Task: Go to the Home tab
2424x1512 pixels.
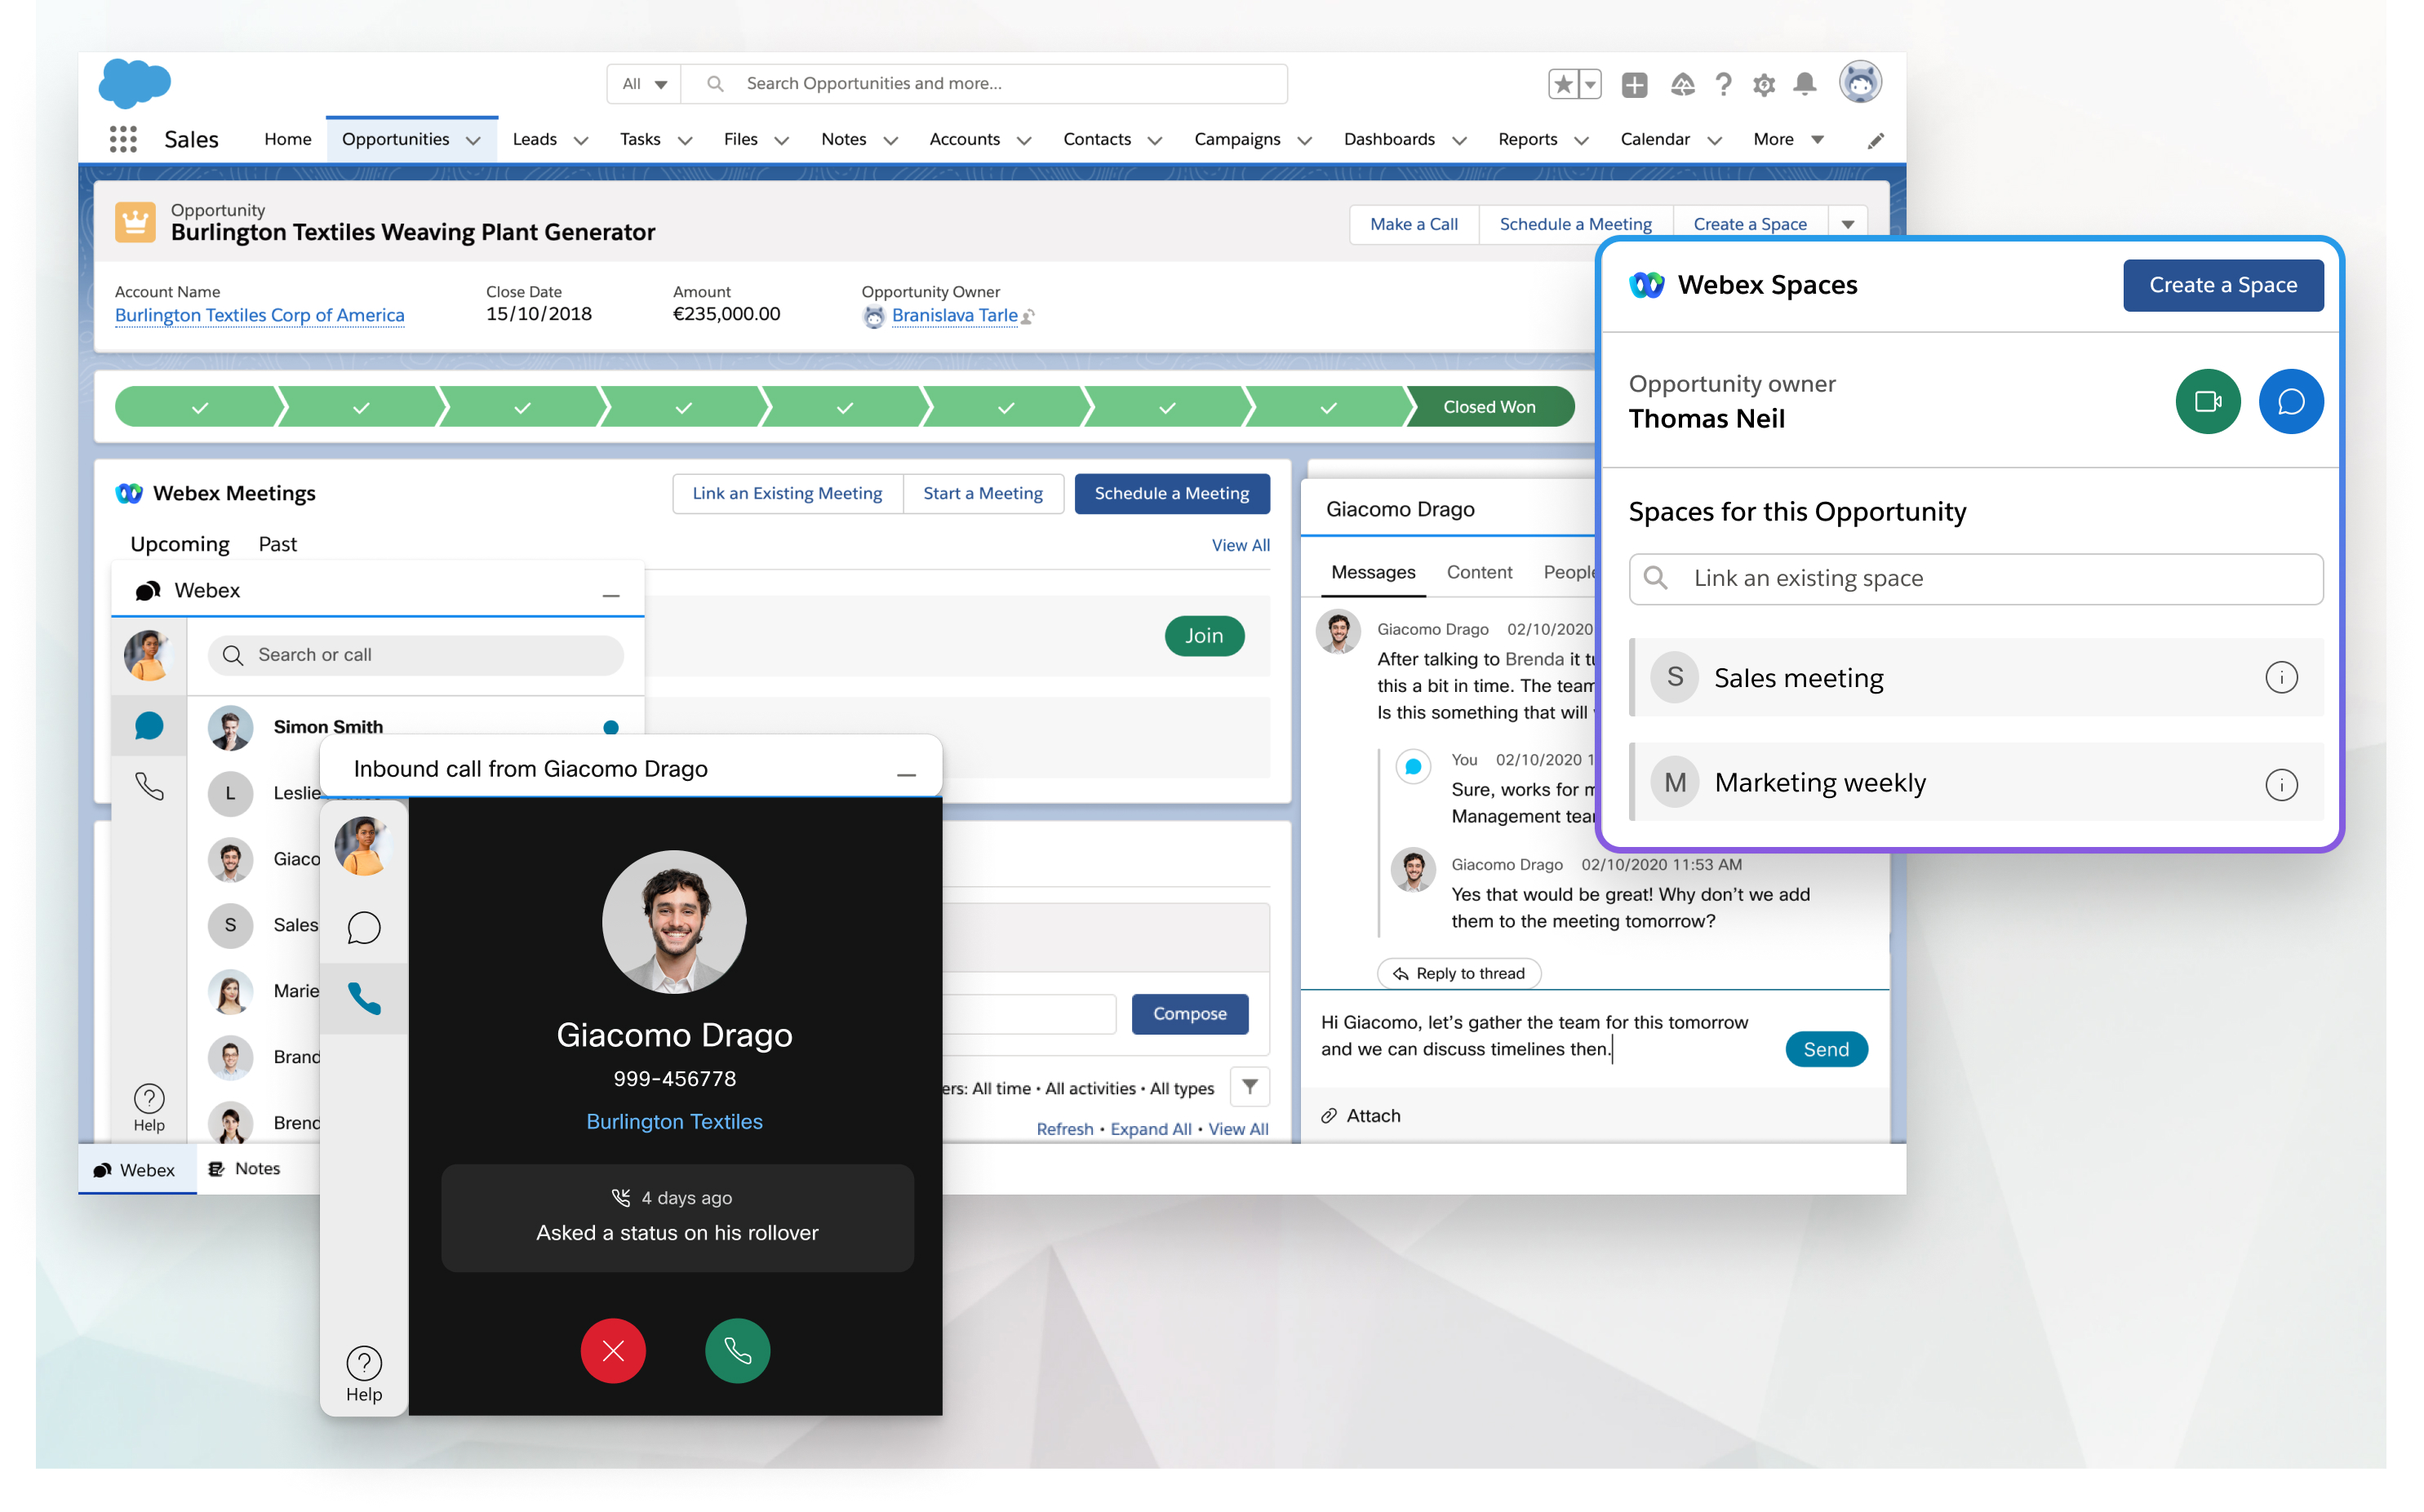Action: point(287,140)
